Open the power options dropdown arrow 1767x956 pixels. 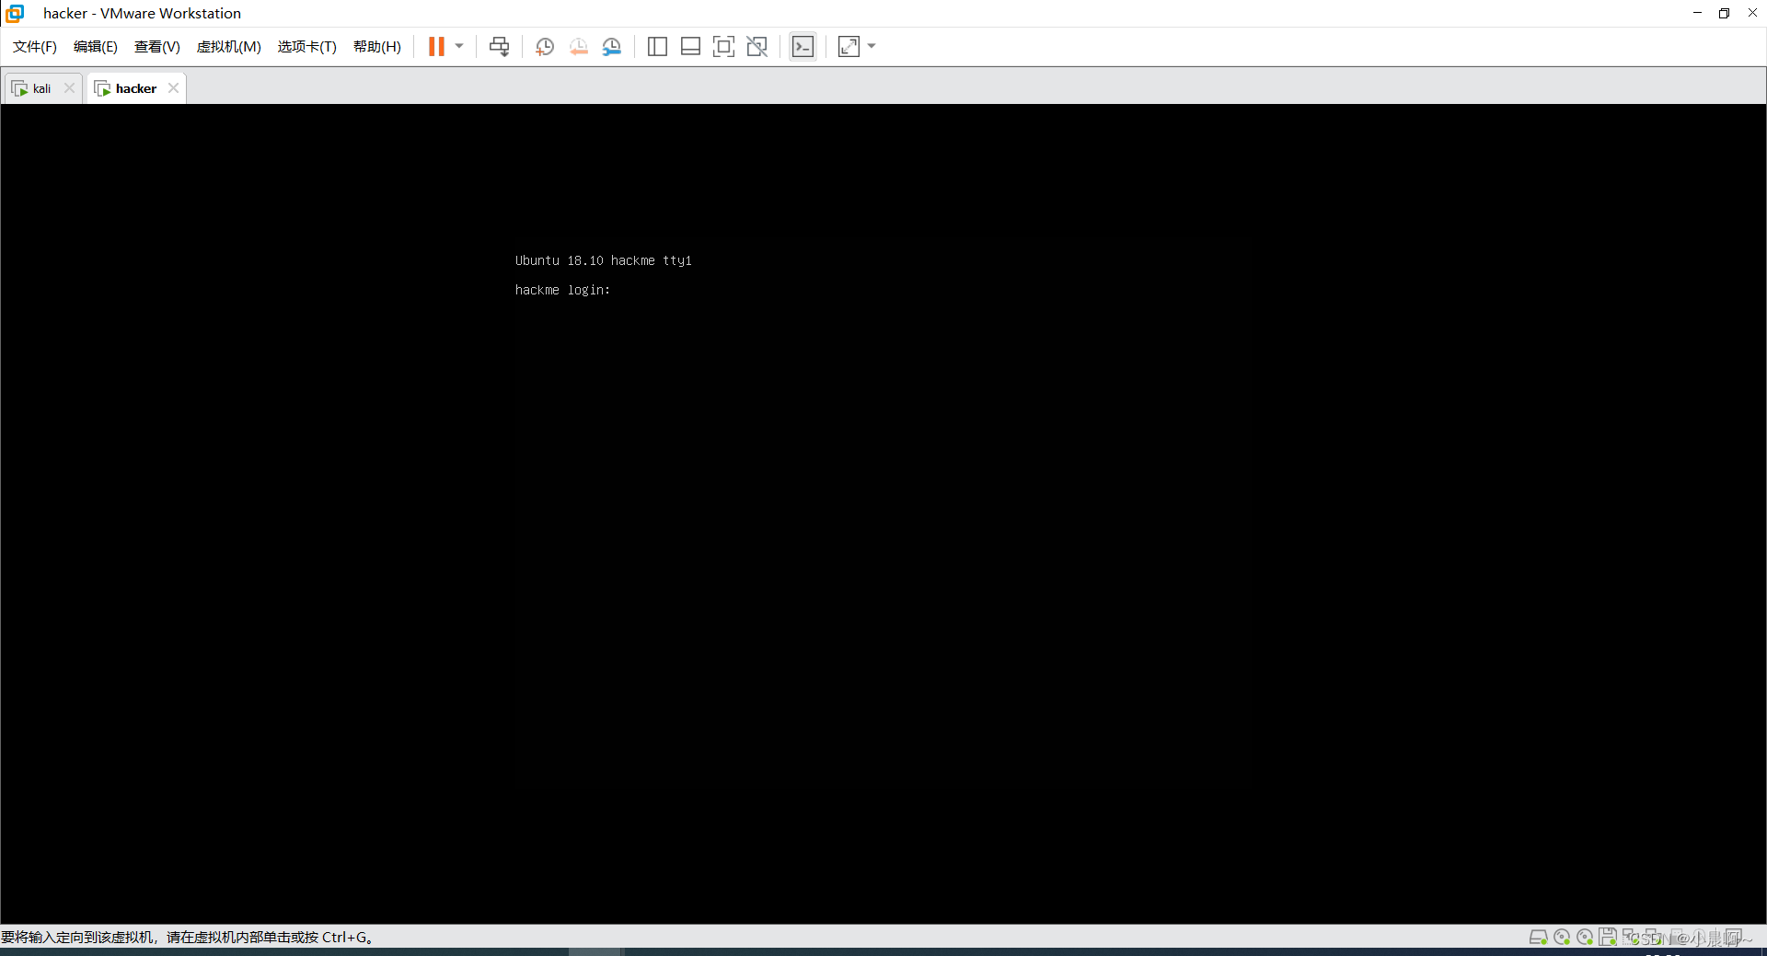click(459, 47)
